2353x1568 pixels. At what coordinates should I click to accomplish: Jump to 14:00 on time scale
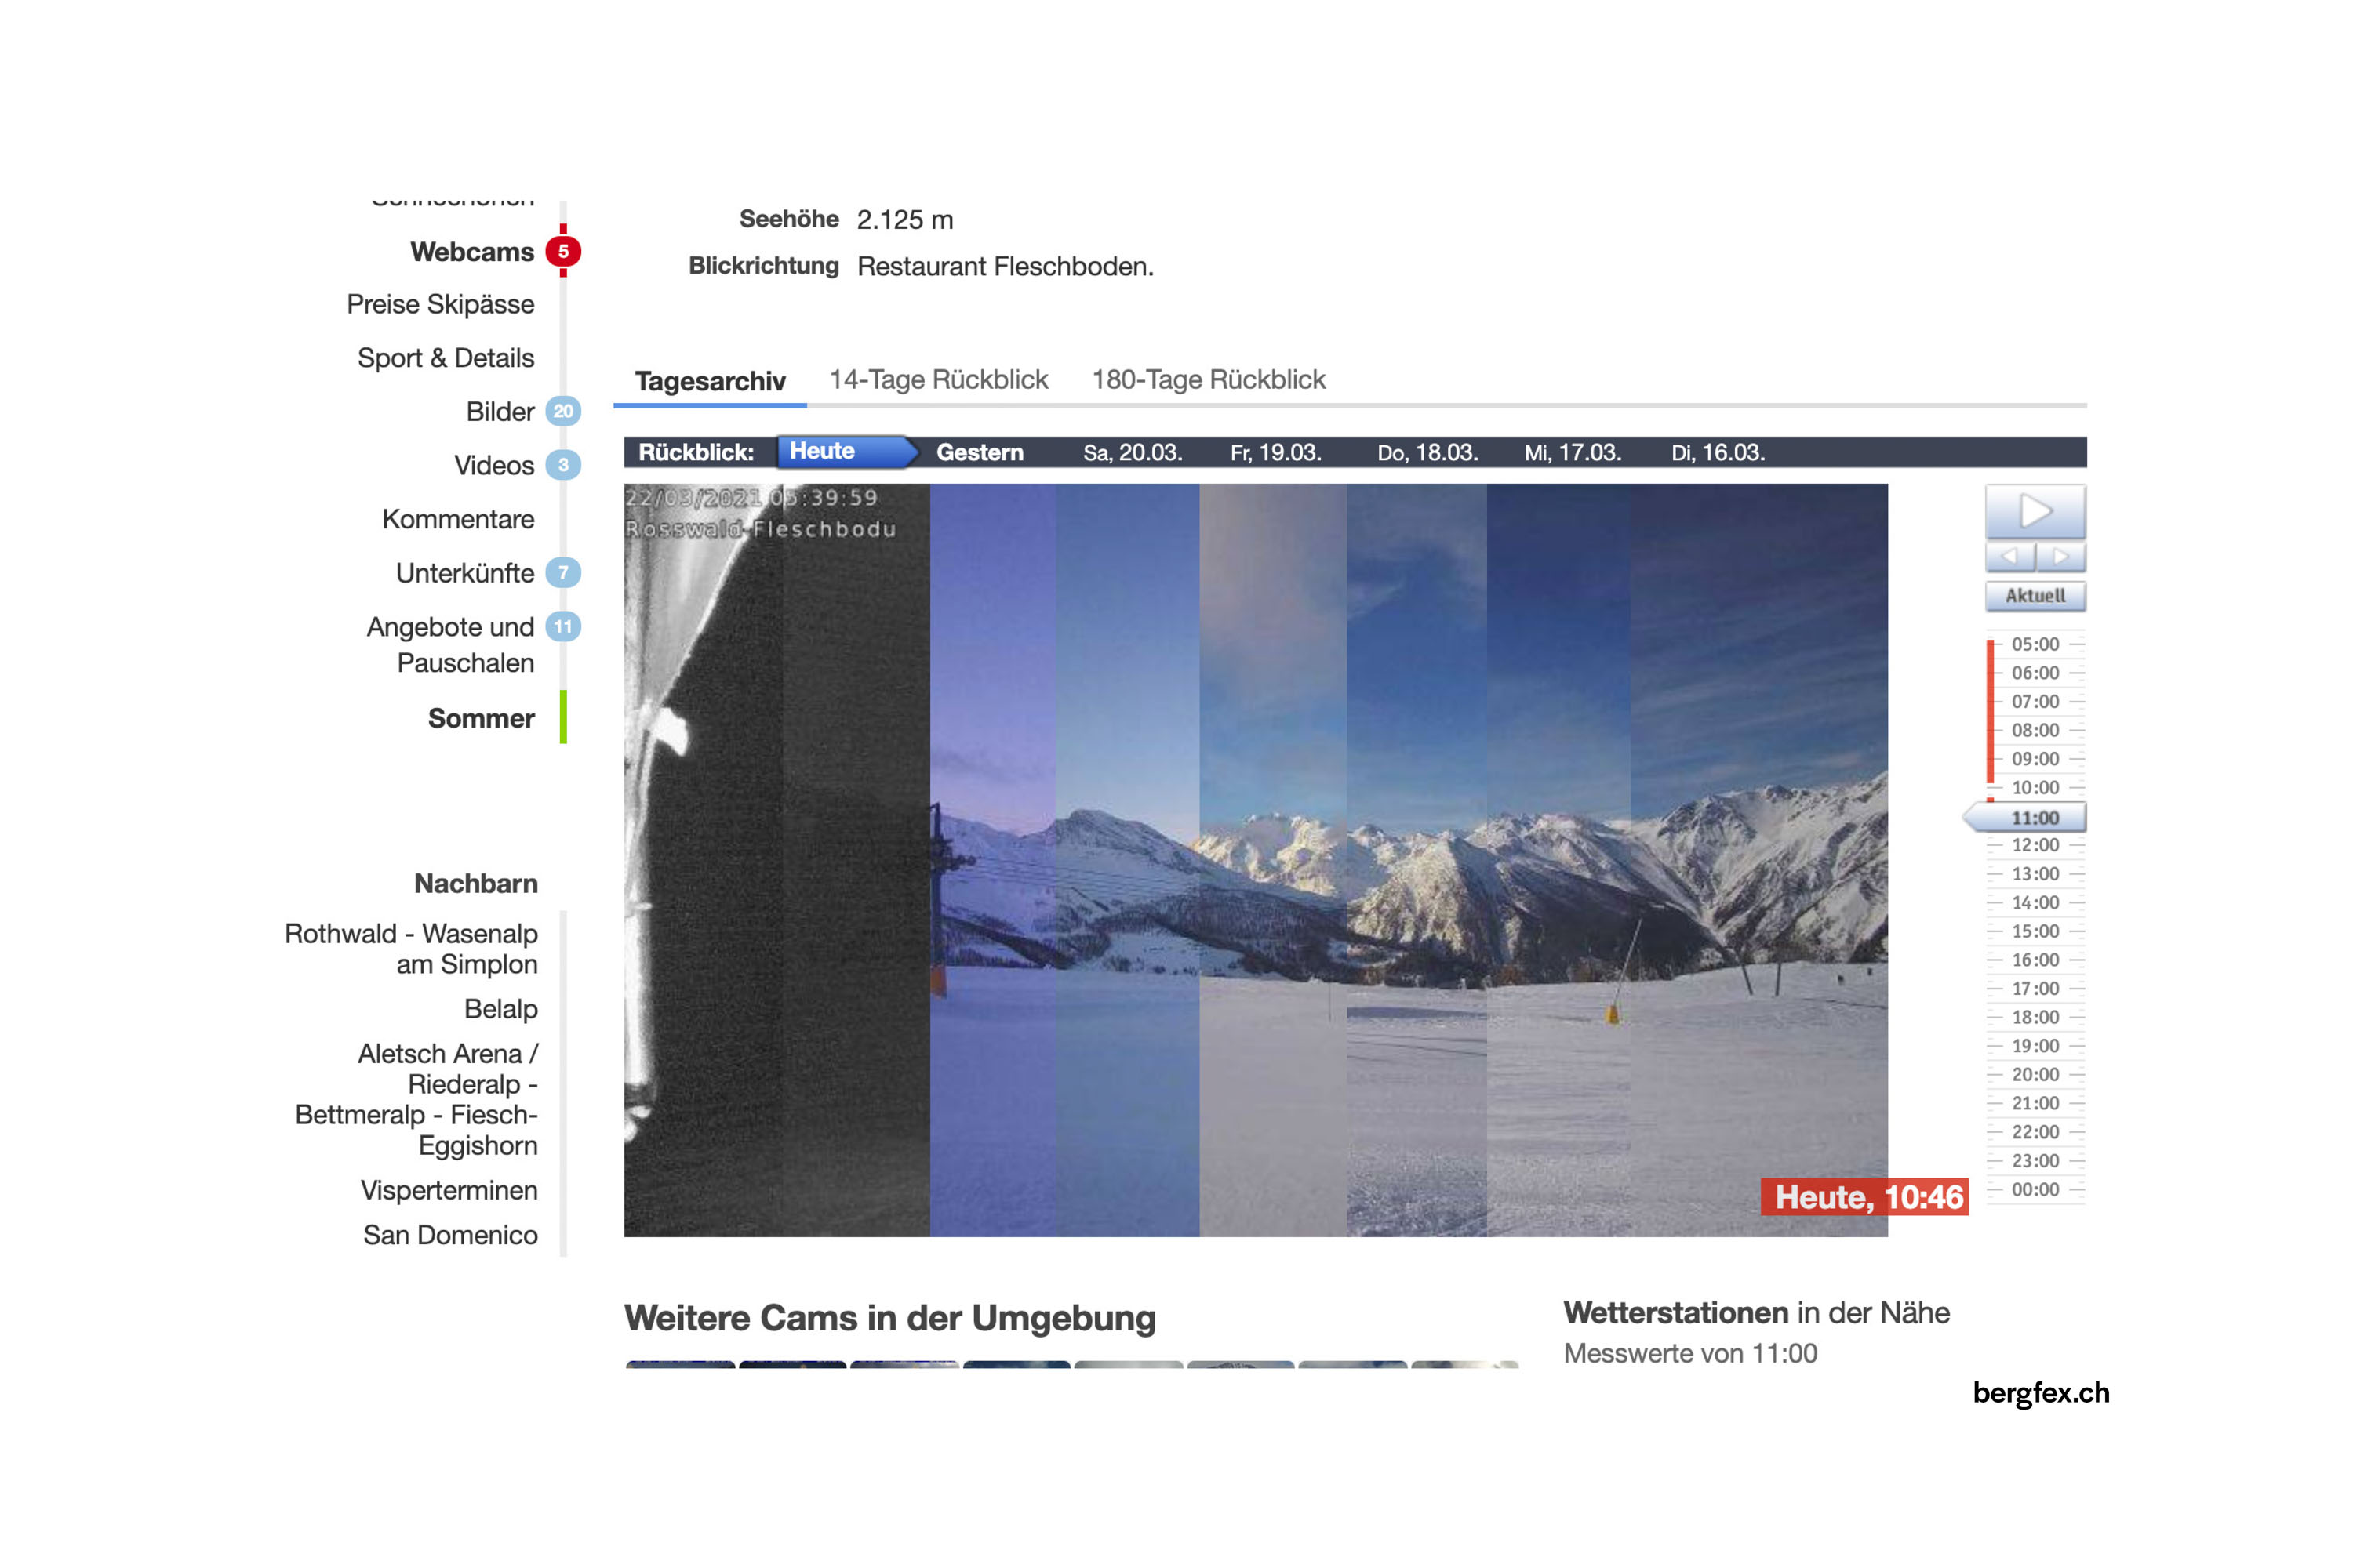(2035, 903)
